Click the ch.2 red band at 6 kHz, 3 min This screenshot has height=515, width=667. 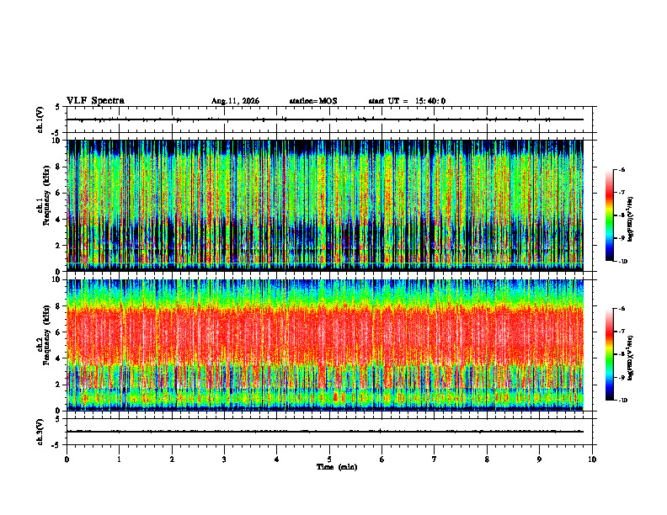click(x=224, y=332)
